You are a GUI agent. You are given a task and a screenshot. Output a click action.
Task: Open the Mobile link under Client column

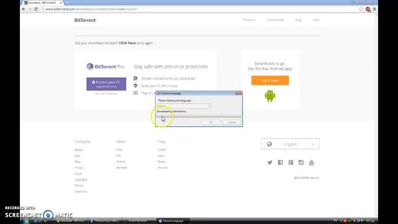(x=121, y=162)
